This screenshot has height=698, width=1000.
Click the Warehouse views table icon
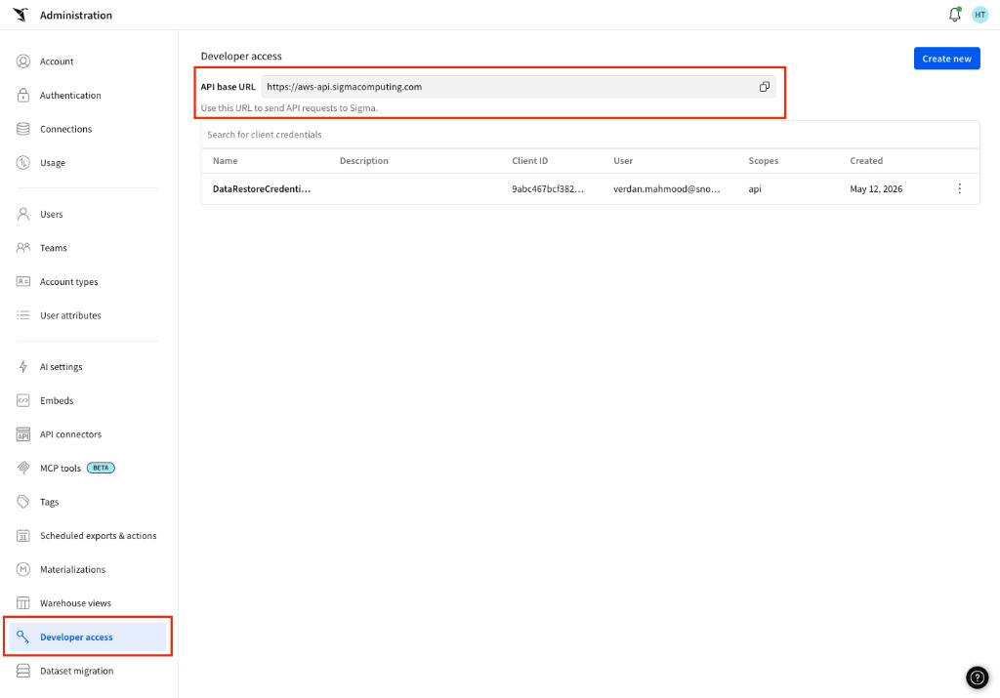pyautogui.click(x=23, y=603)
